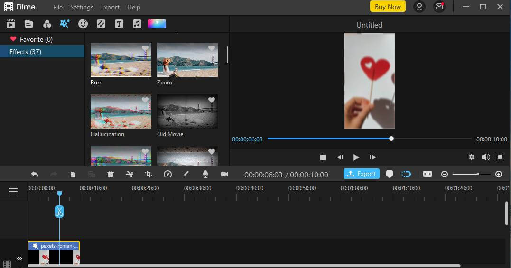Zoom out timeline with minus button
The image size is (511, 268).
(x=445, y=174)
